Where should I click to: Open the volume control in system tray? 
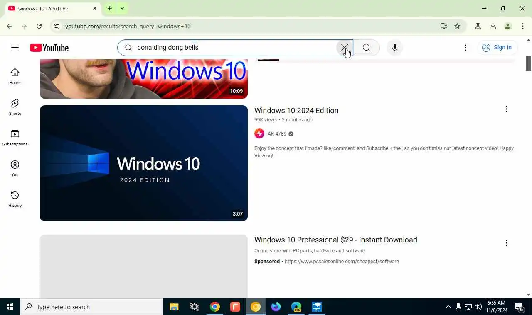[x=478, y=307]
